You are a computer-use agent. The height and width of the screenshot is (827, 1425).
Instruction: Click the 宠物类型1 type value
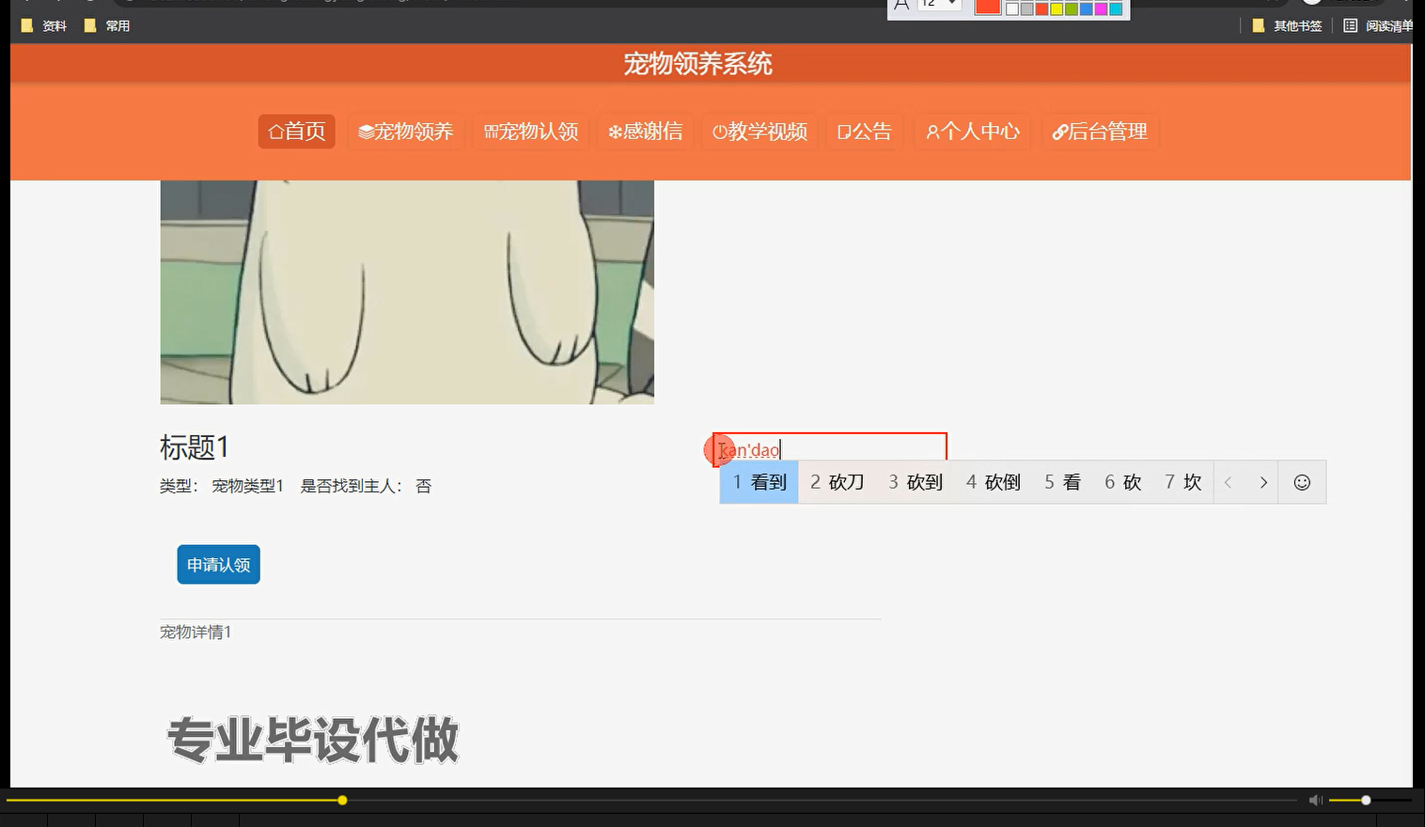[x=247, y=486]
